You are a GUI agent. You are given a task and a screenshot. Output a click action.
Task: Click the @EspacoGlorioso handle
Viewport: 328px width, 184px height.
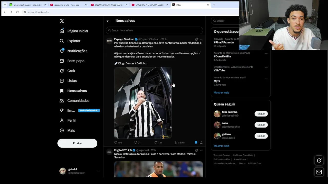(x=149, y=39)
